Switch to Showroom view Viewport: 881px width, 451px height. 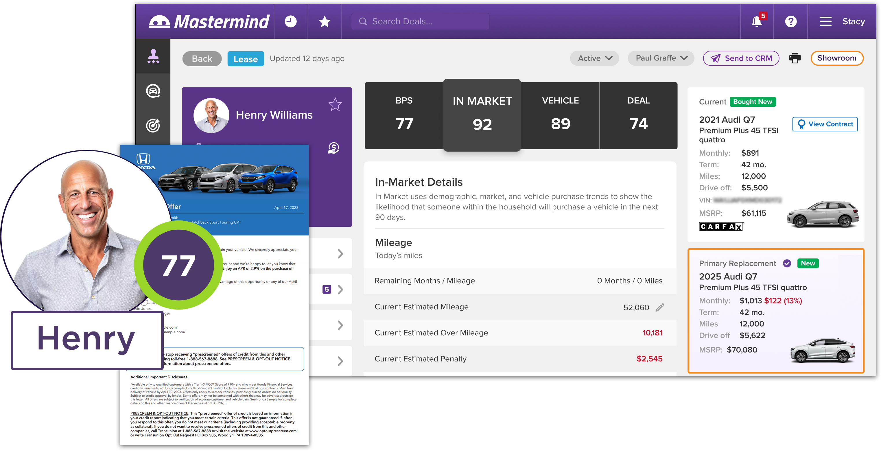[x=836, y=58]
